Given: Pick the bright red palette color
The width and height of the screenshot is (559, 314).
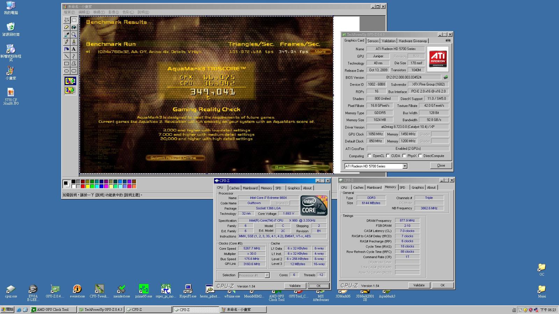Looking at the screenshot, I should (x=83, y=186).
